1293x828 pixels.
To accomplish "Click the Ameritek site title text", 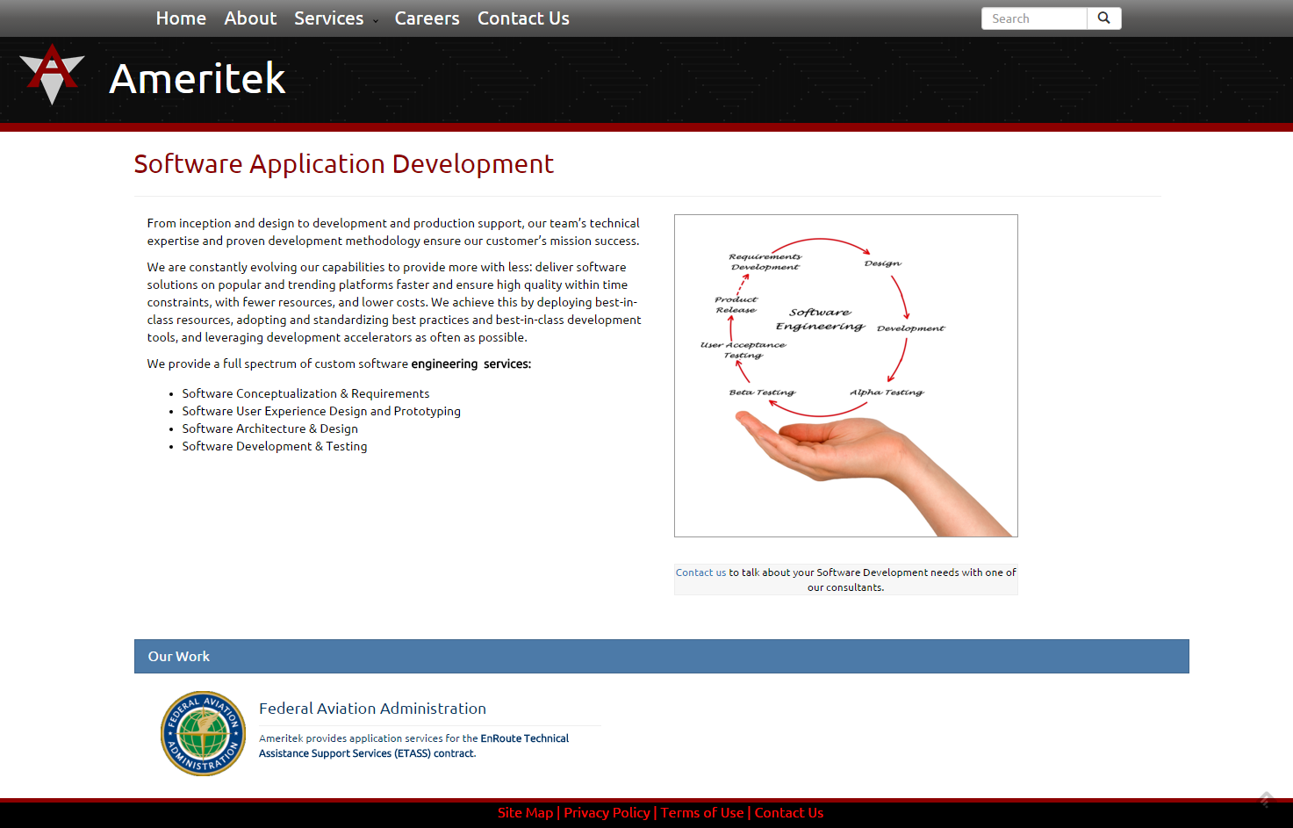I will click(x=198, y=79).
